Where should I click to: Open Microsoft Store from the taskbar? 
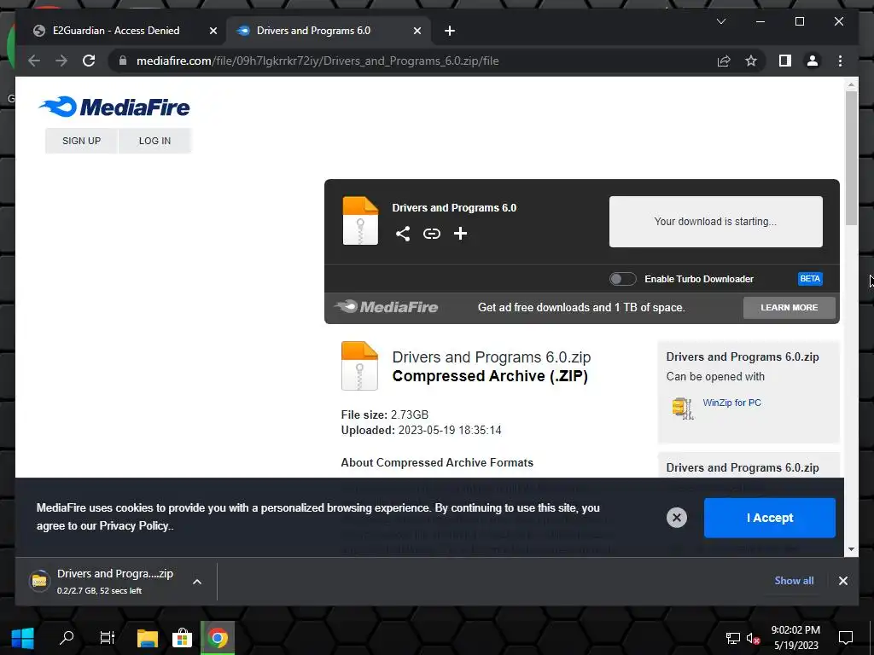click(x=183, y=638)
